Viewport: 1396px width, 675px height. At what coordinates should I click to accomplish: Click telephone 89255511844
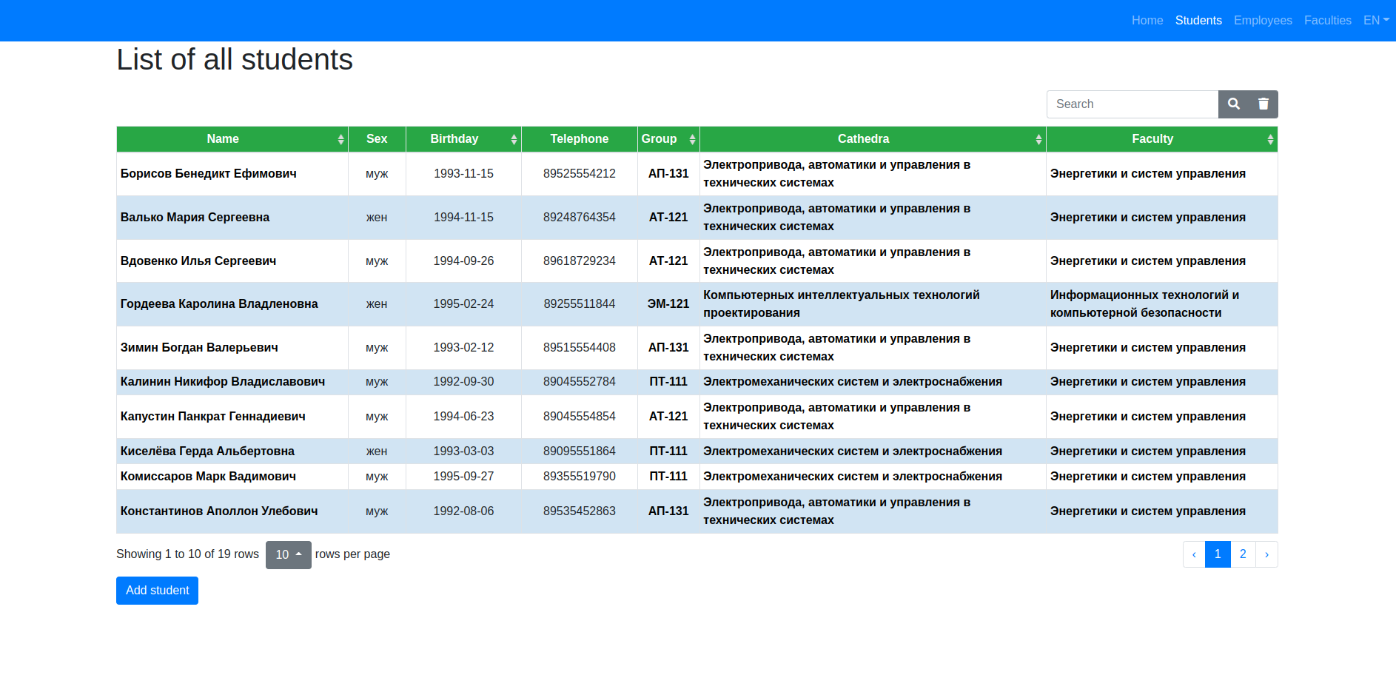(580, 304)
